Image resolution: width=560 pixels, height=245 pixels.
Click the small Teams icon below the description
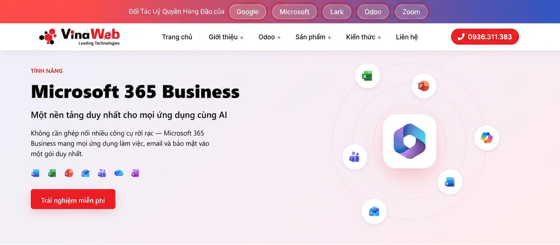pyautogui.click(x=102, y=173)
